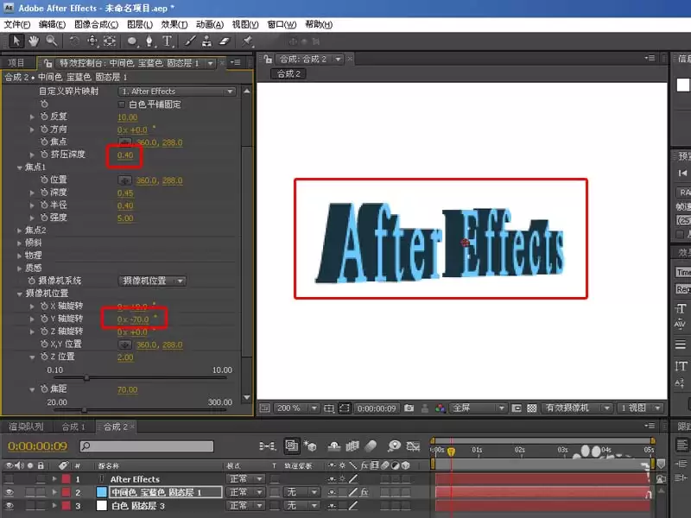This screenshot has width=691, height=518.
Task: Select the Hand tool
Action: (x=34, y=41)
